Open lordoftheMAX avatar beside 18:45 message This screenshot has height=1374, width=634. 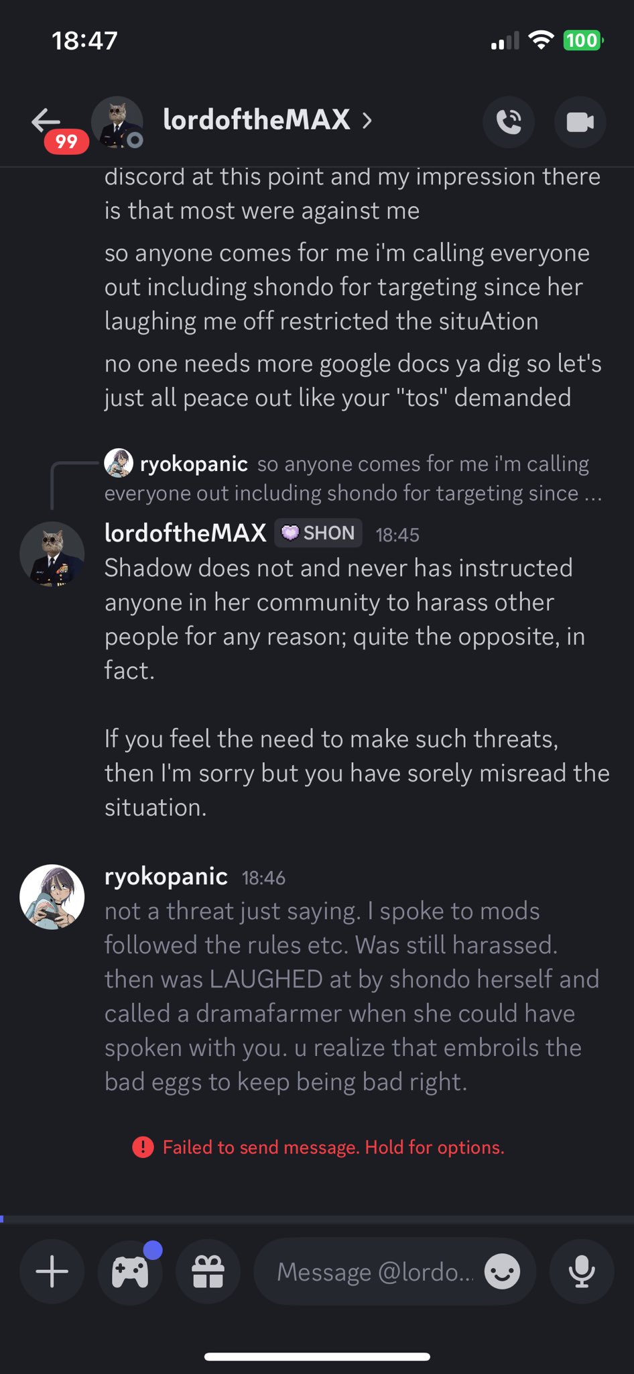point(52,554)
